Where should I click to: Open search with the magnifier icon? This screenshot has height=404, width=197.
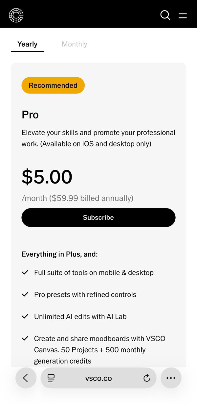[165, 15]
